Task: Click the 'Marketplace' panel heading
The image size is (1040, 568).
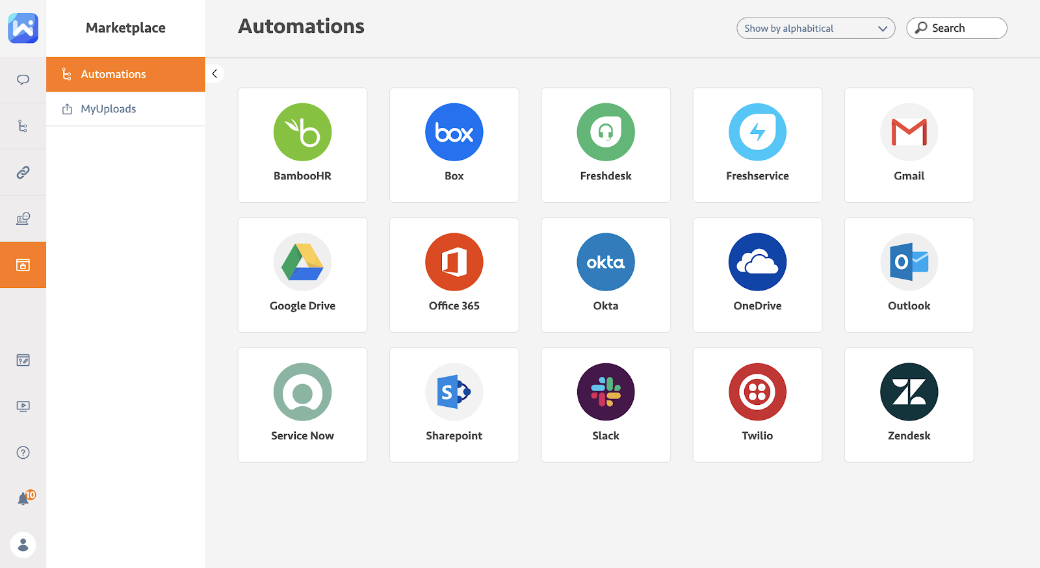Action: coord(125,28)
